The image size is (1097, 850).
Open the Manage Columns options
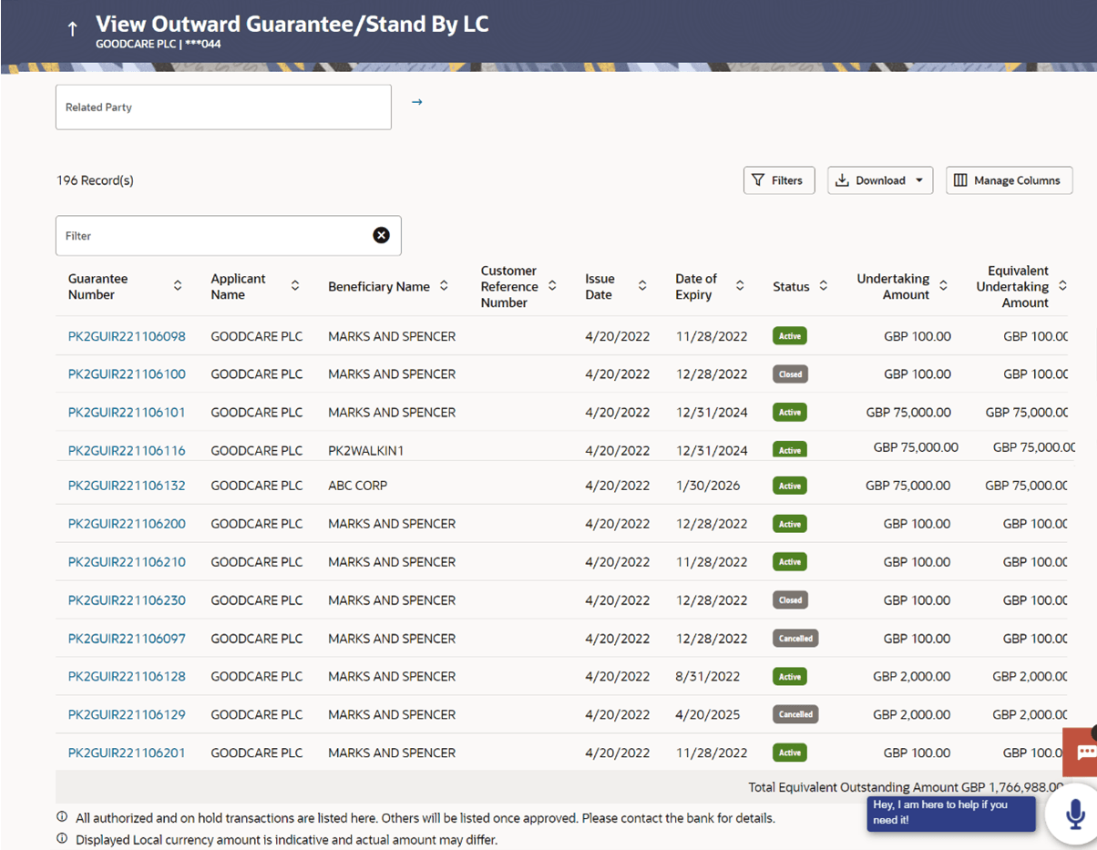click(1008, 180)
